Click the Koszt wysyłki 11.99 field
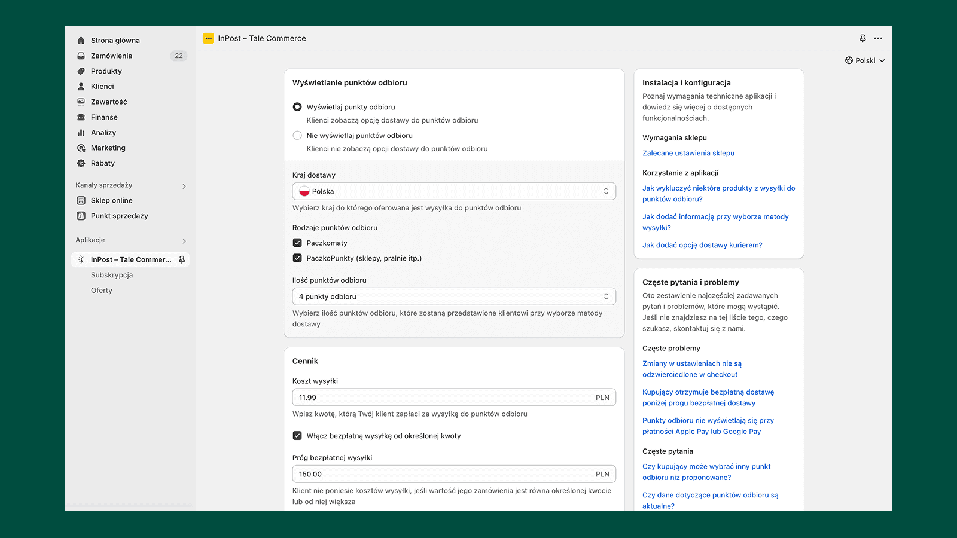Viewport: 957px width, 538px height. tap(454, 398)
